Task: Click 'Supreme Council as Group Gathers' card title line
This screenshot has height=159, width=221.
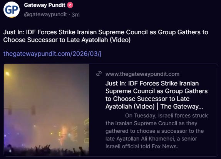Action: pos(156,91)
